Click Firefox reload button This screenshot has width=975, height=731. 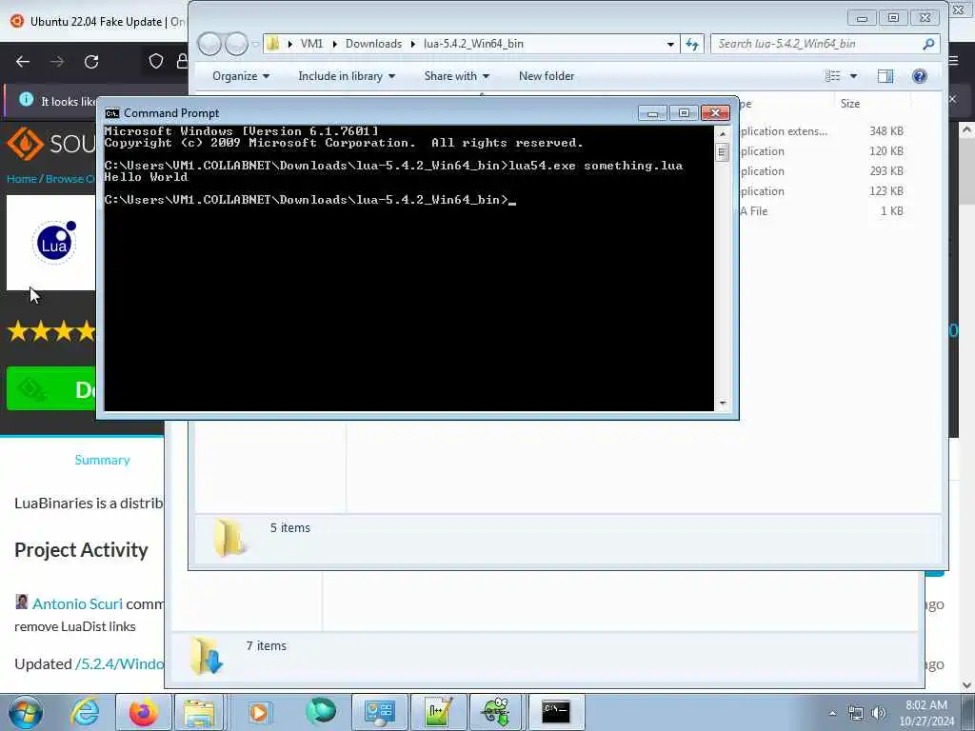coord(91,62)
